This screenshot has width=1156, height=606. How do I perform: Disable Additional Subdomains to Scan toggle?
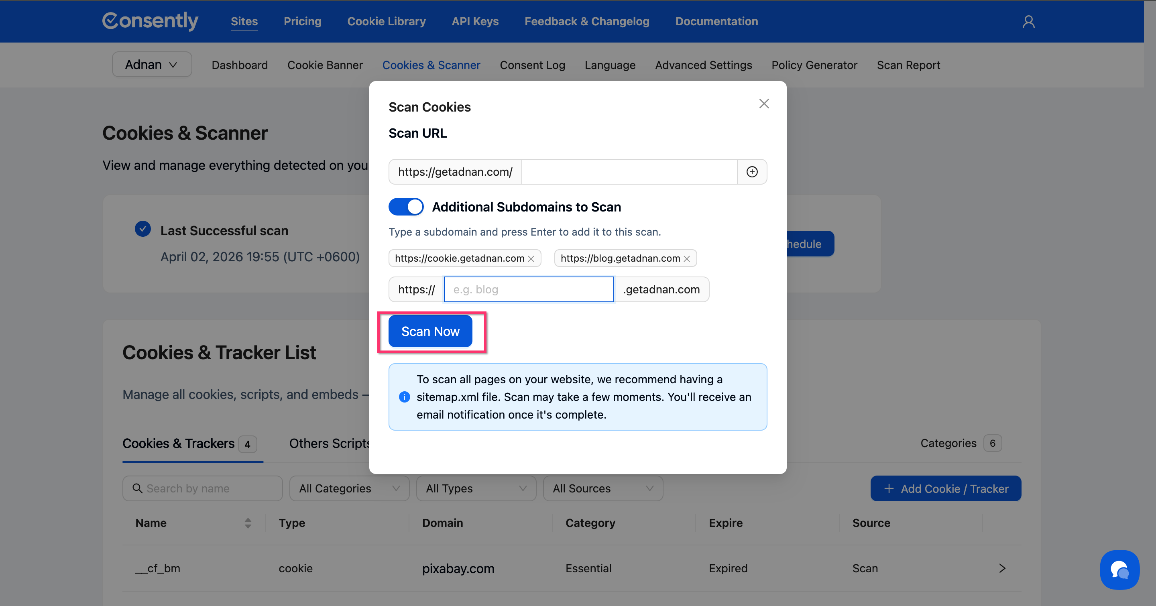pyautogui.click(x=406, y=207)
